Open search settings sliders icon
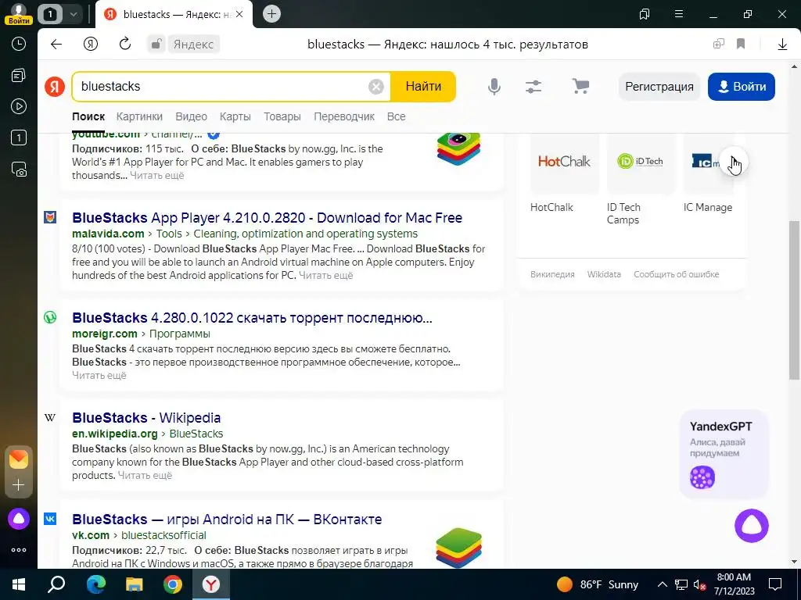 [x=533, y=87]
